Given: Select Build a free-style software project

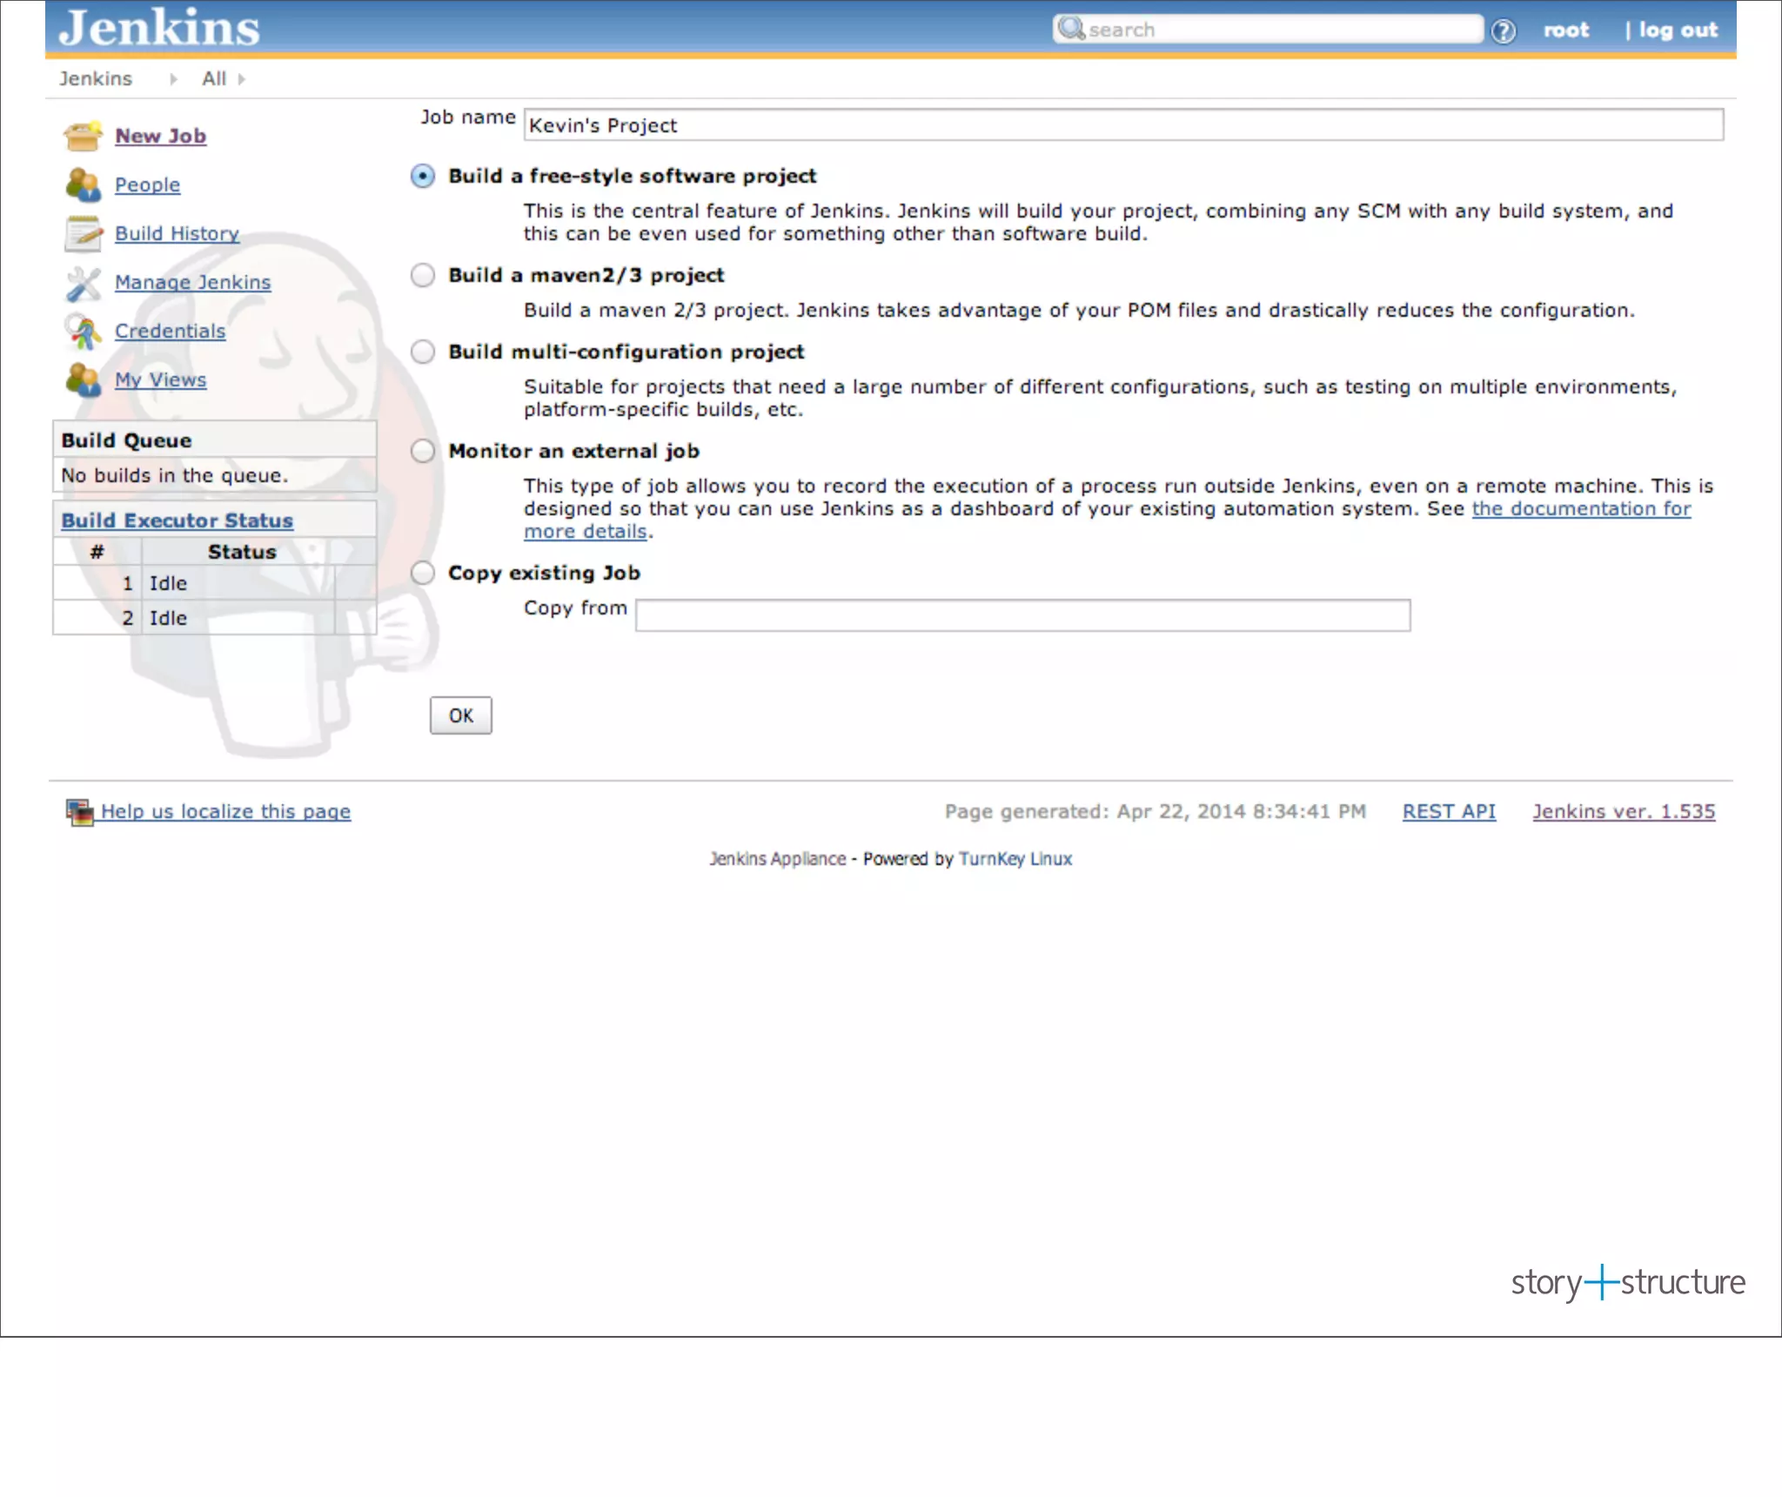Looking at the screenshot, I should (x=423, y=176).
